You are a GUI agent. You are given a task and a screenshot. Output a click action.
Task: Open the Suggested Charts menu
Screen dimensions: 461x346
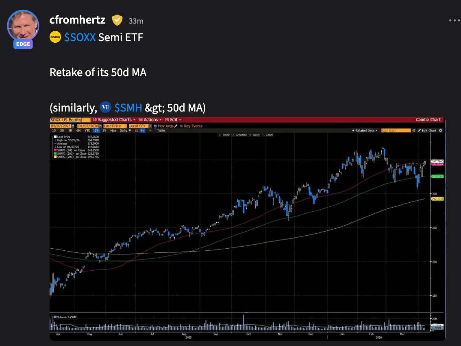click(114, 120)
